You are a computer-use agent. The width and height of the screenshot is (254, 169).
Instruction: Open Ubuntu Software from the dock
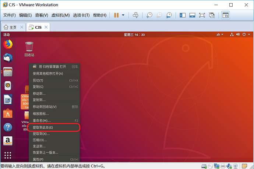click(x=8, y=114)
